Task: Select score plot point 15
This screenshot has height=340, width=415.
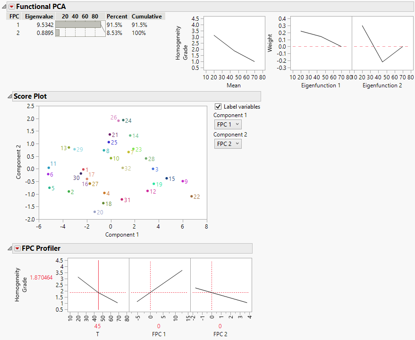Action: click(x=167, y=178)
